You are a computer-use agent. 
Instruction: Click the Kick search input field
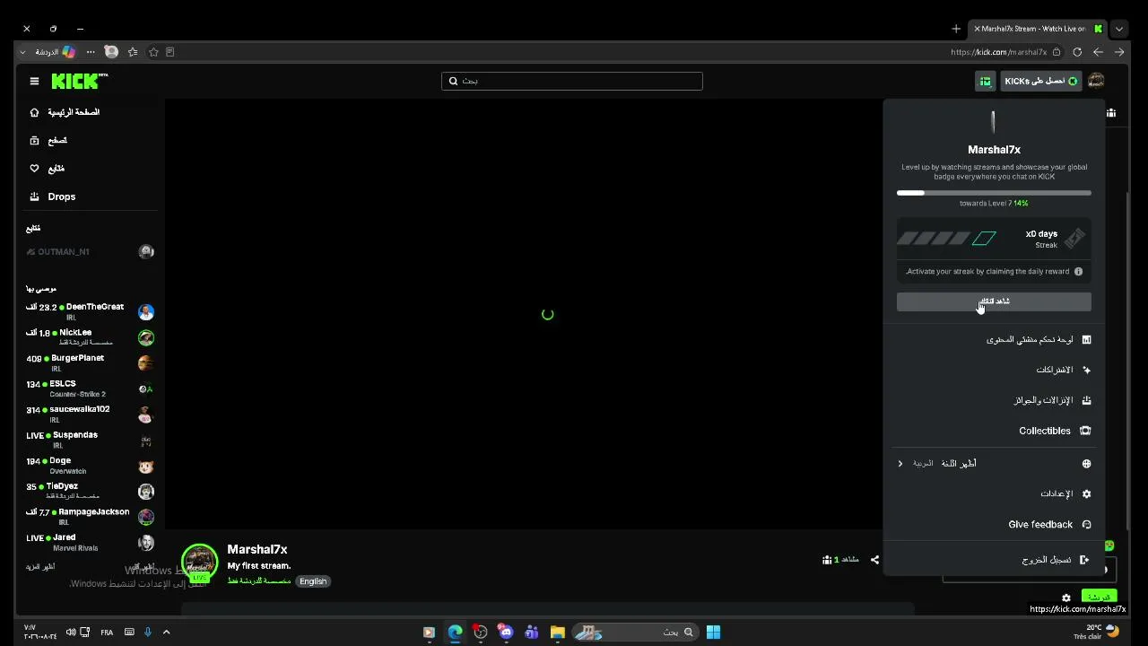click(572, 81)
